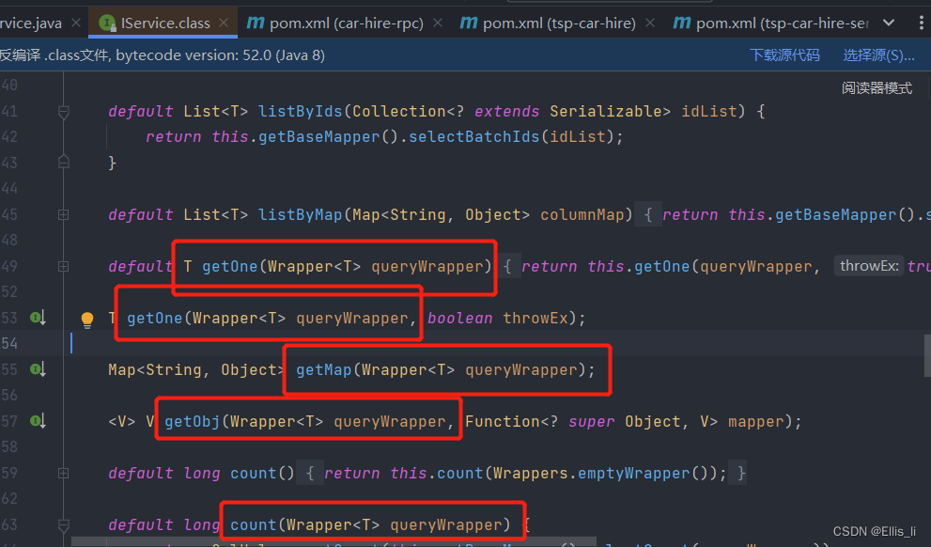
Task: Open the tab options kebab menu
Action: pos(921,23)
